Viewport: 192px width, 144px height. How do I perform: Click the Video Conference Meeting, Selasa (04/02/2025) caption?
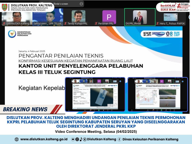[96, 132]
